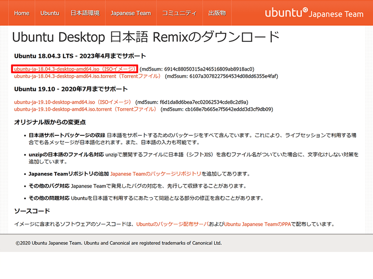Open the Japanese Team navigation item
The width and height of the screenshot is (373, 279).
point(131,13)
